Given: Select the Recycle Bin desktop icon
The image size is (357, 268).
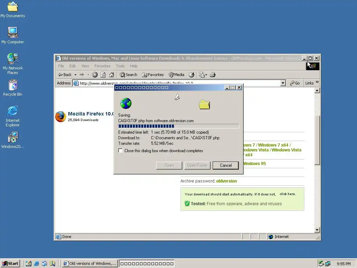Looking at the screenshot, I should point(13,88).
